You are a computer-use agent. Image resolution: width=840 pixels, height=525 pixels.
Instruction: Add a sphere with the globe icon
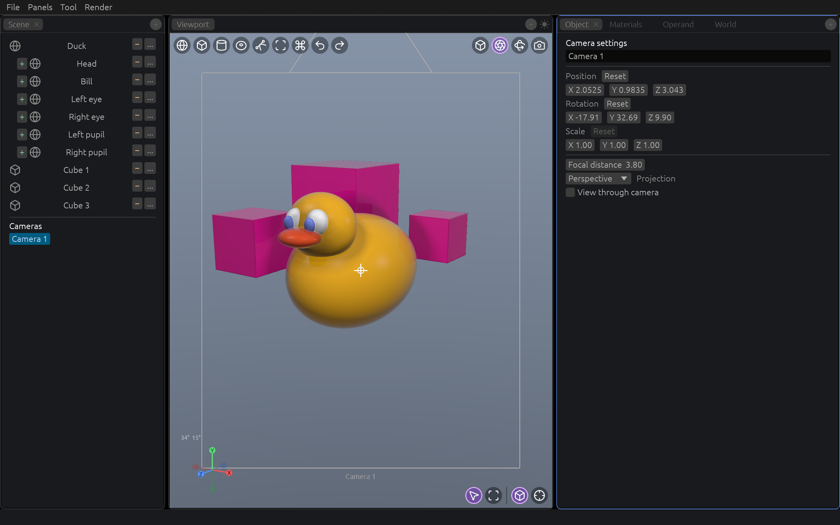click(182, 46)
